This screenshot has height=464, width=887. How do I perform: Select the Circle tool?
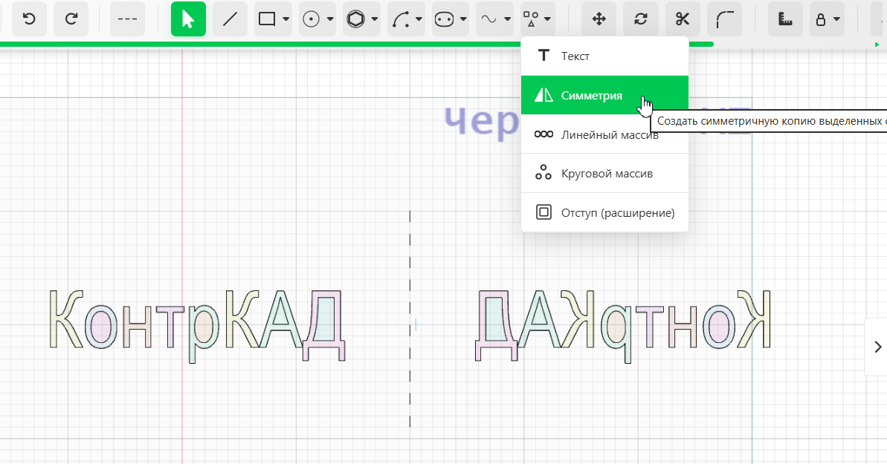click(311, 19)
